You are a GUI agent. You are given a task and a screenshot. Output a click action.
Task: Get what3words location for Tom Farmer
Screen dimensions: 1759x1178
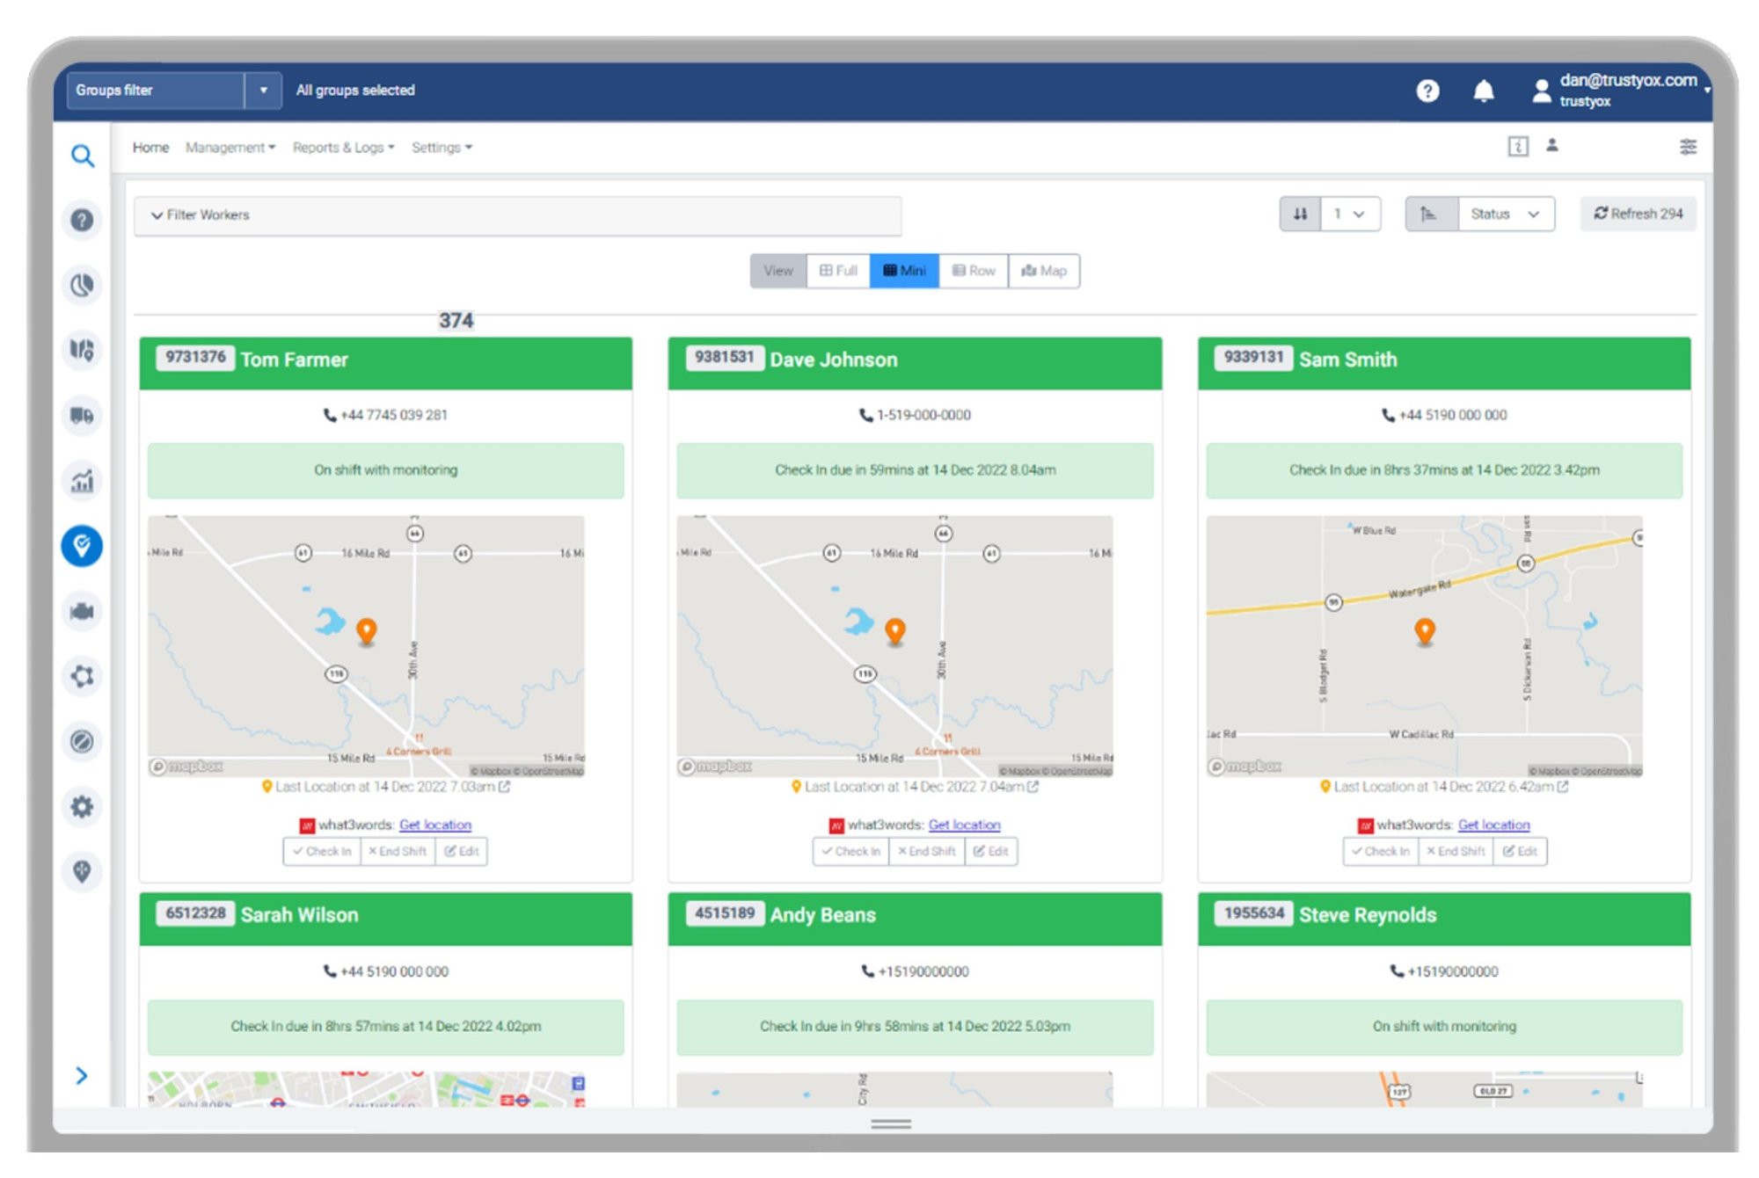point(435,825)
